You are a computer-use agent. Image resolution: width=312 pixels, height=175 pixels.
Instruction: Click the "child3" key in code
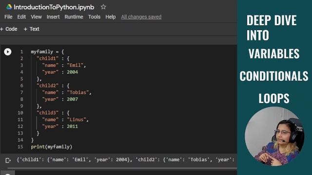pos(48,113)
